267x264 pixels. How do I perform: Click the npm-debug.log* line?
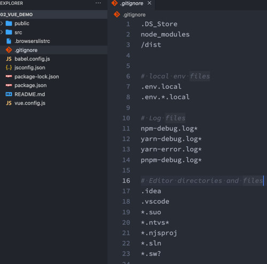pos(169,129)
